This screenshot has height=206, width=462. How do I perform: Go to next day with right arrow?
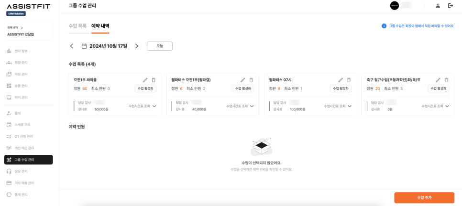pos(137,46)
